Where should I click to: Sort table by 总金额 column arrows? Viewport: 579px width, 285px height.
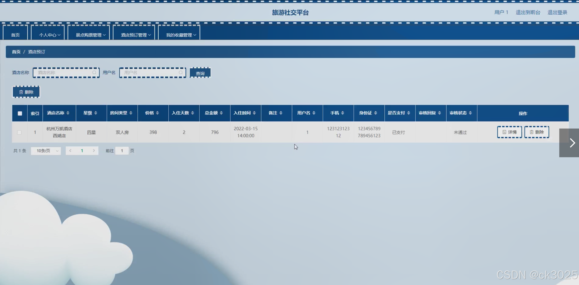(221, 113)
